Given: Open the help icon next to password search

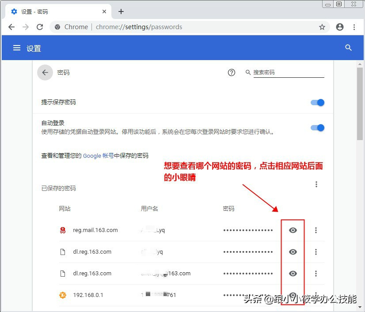Looking at the screenshot, I should pos(232,72).
